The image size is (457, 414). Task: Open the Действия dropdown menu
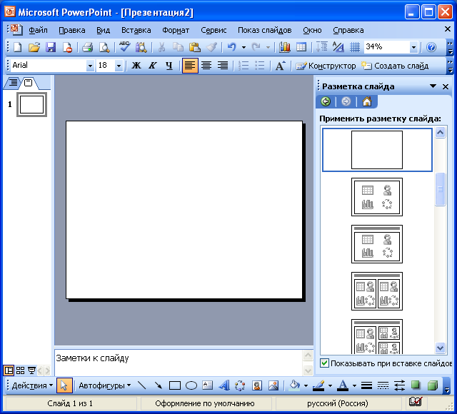(x=32, y=385)
